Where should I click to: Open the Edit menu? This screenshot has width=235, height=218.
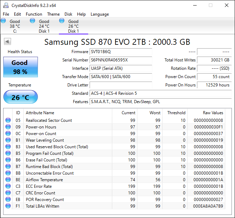click(17, 14)
